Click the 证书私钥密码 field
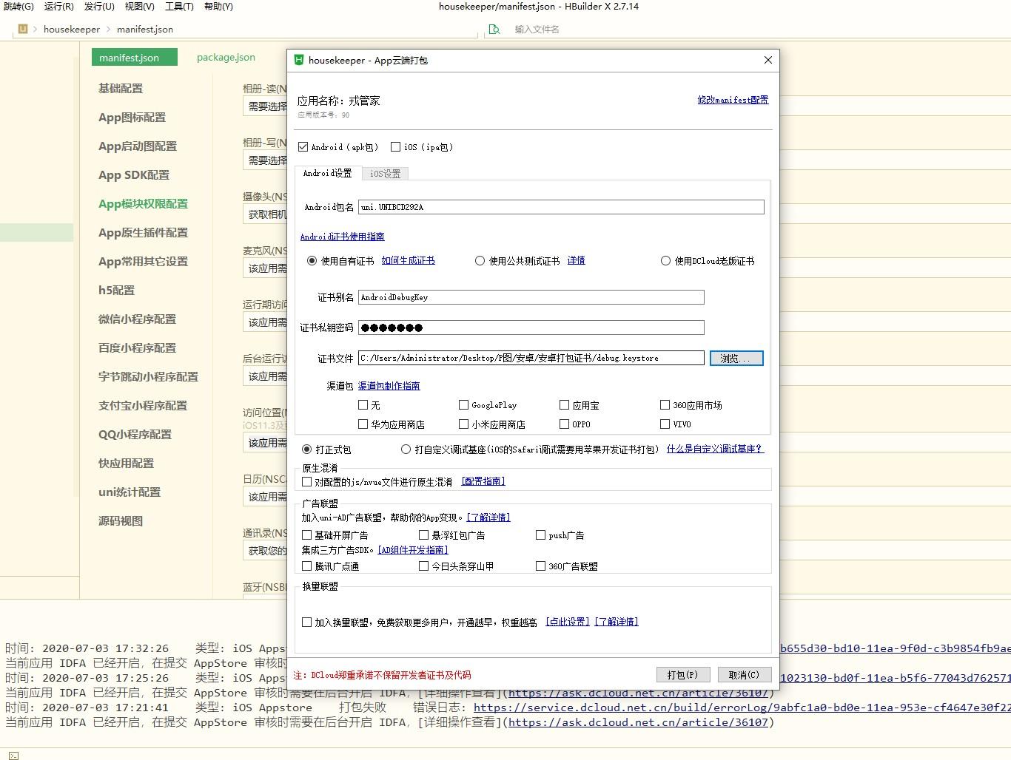This screenshot has width=1011, height=760. click(x=531, y=328)
